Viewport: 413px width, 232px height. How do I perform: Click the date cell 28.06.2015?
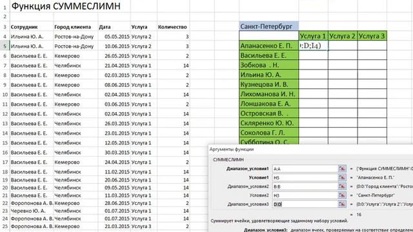pyautogui.click(x=114, y=203)
